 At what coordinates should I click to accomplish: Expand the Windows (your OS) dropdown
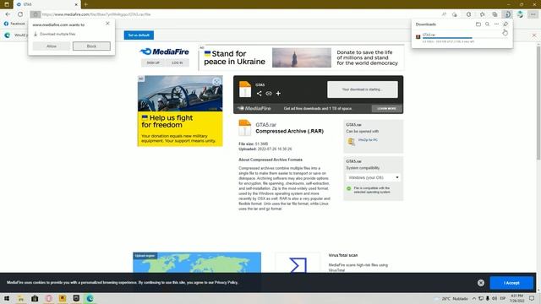pos(373,177)
